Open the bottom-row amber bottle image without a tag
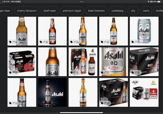Viewport: 163px width, 114px height. 83,92
